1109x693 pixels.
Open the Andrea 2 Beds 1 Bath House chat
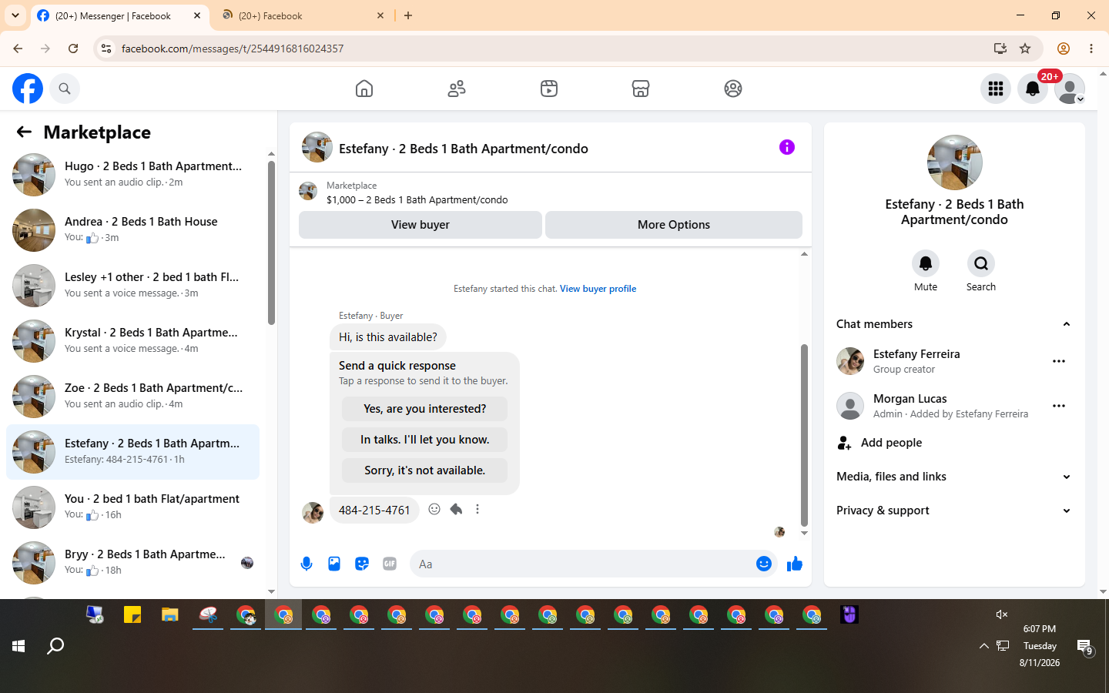click(x=132, y=229)
